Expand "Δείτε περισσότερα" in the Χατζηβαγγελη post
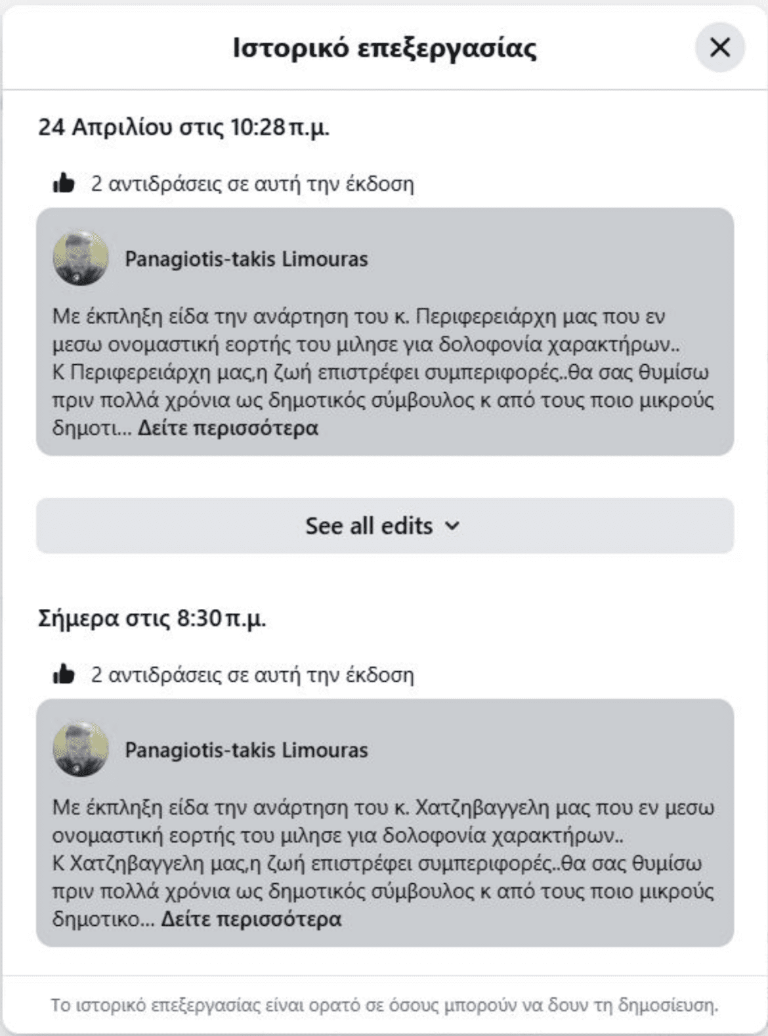 [x=251, y=919]
